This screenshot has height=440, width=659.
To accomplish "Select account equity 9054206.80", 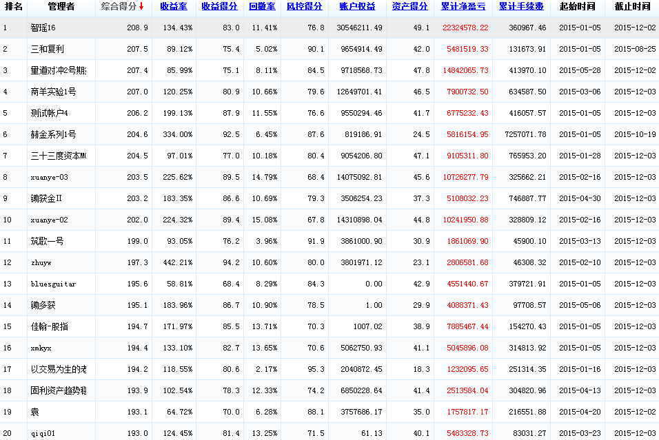I will tap(361, 156).
